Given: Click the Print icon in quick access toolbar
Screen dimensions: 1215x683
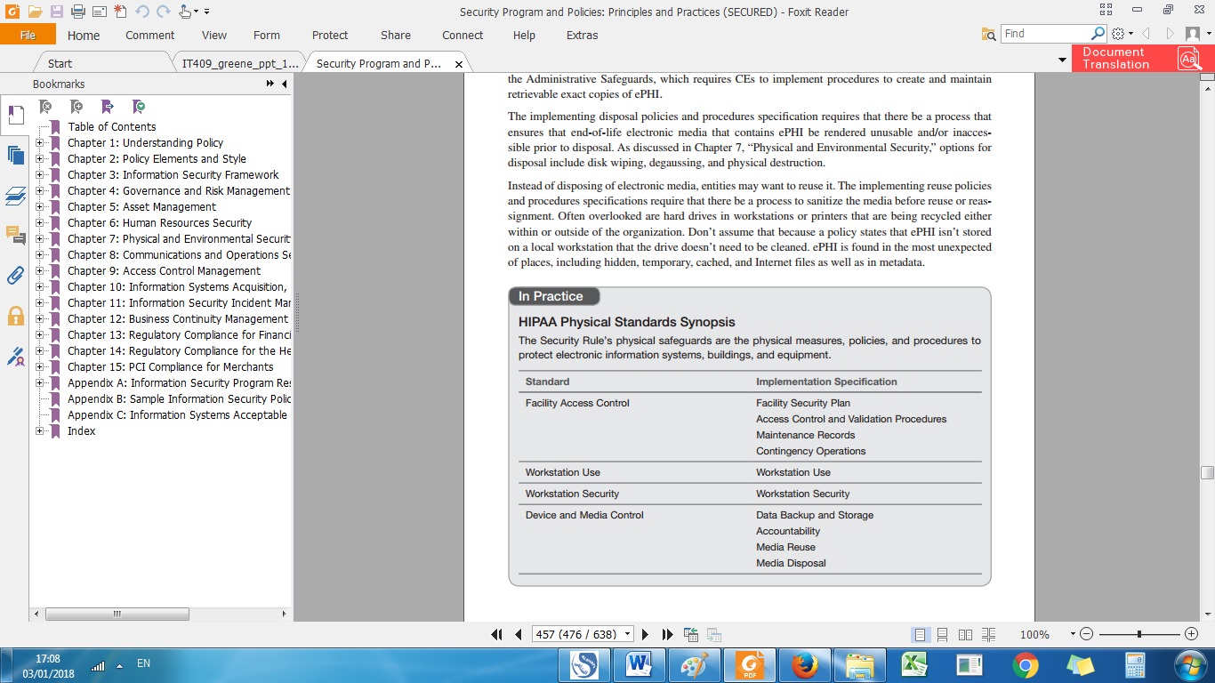Looking at the screenshot, I should point(77,12).
